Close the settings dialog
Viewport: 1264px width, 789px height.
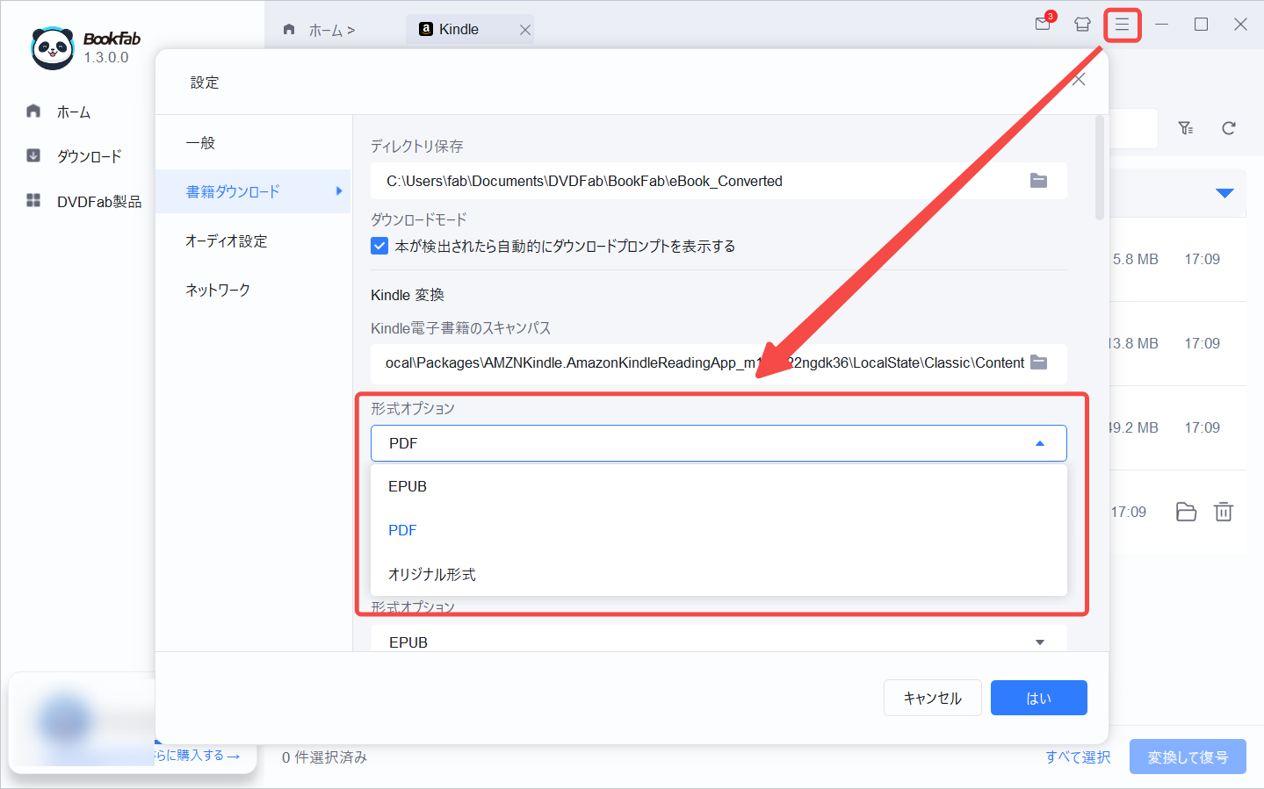click(1079, 79)
